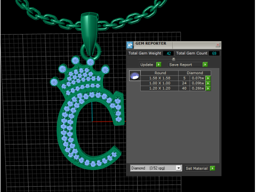Click the gem count cell '5'
The image size is (256, 192).
pyautogui.click(x=184, y=78)
